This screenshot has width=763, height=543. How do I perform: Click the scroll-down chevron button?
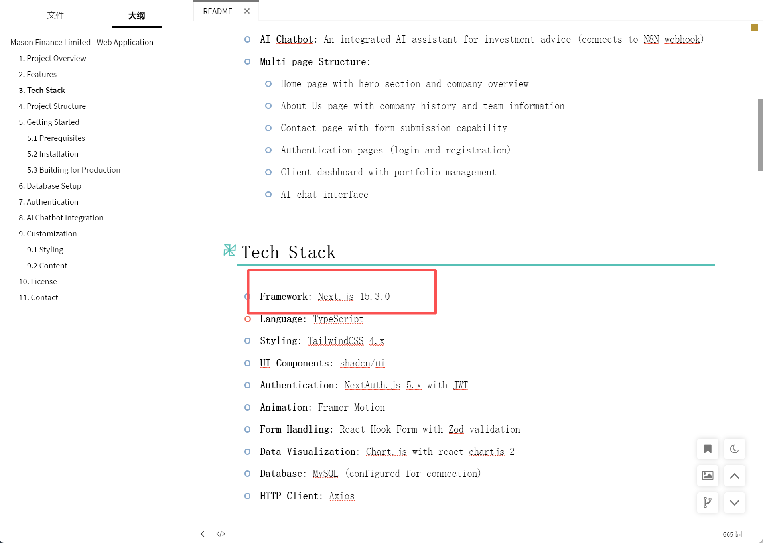(x=734, y=502)
